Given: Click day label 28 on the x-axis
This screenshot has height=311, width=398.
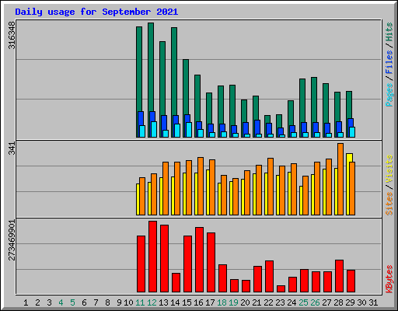Looking at the screenshot, I should pyautogui.click(x=339, y=302).
